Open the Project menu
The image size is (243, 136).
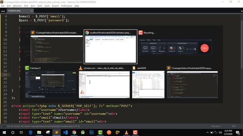tap(55, 6)
